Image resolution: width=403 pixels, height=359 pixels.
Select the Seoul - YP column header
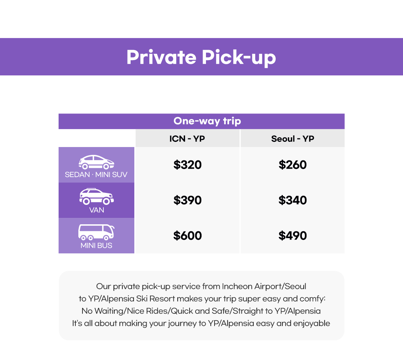[x=293, y=139]
